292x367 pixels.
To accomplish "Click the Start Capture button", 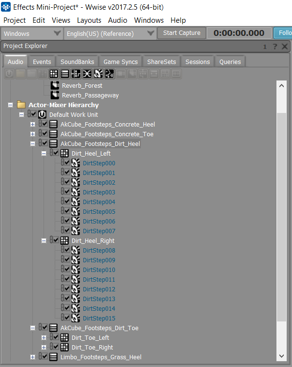I will pos(182,33).
